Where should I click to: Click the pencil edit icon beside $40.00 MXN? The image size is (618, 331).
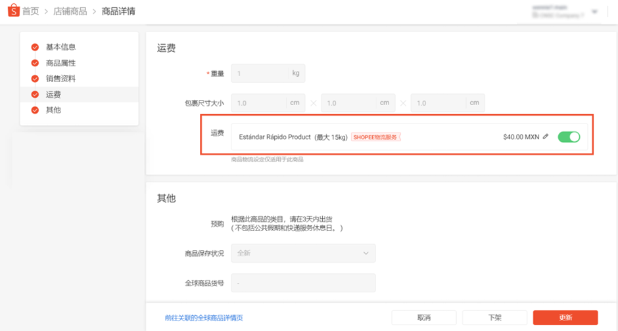(x=546, y=137)
